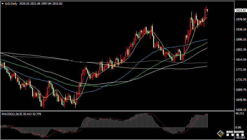The height and width of the screenshot is (140, 247).
Task: Click the 1772.50 price axis label
Action: point(240,70)
